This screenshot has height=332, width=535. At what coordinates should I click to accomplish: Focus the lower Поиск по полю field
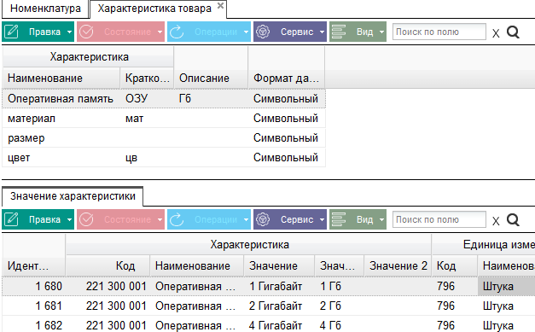tap(439, 219)
